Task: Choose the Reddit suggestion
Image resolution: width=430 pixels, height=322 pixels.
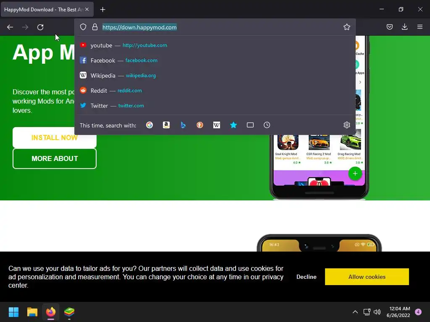Action: tap(215, 91)
